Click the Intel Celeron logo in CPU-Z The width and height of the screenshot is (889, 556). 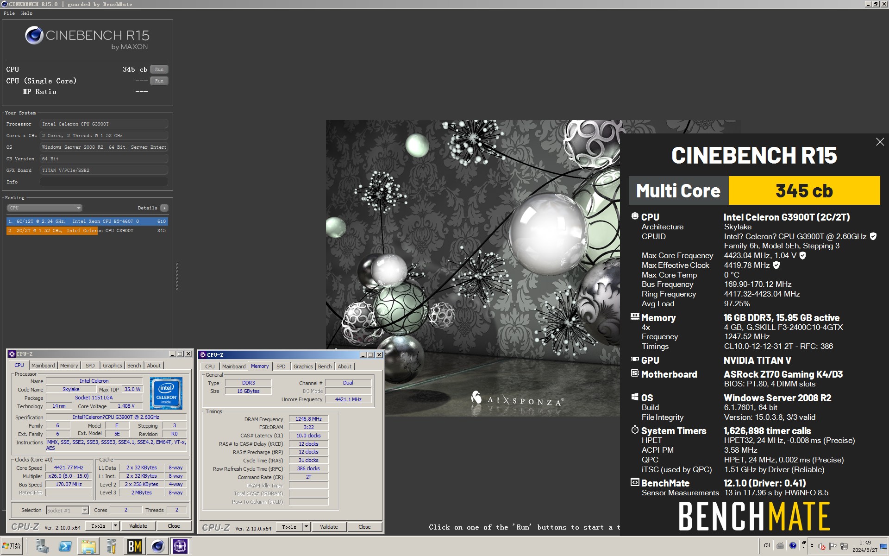point(166,393)
